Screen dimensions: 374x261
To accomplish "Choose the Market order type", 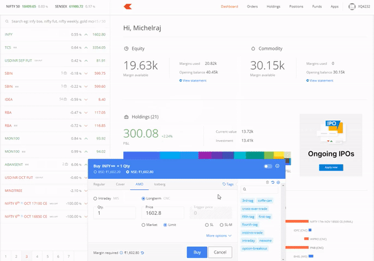I will [150, 225].
